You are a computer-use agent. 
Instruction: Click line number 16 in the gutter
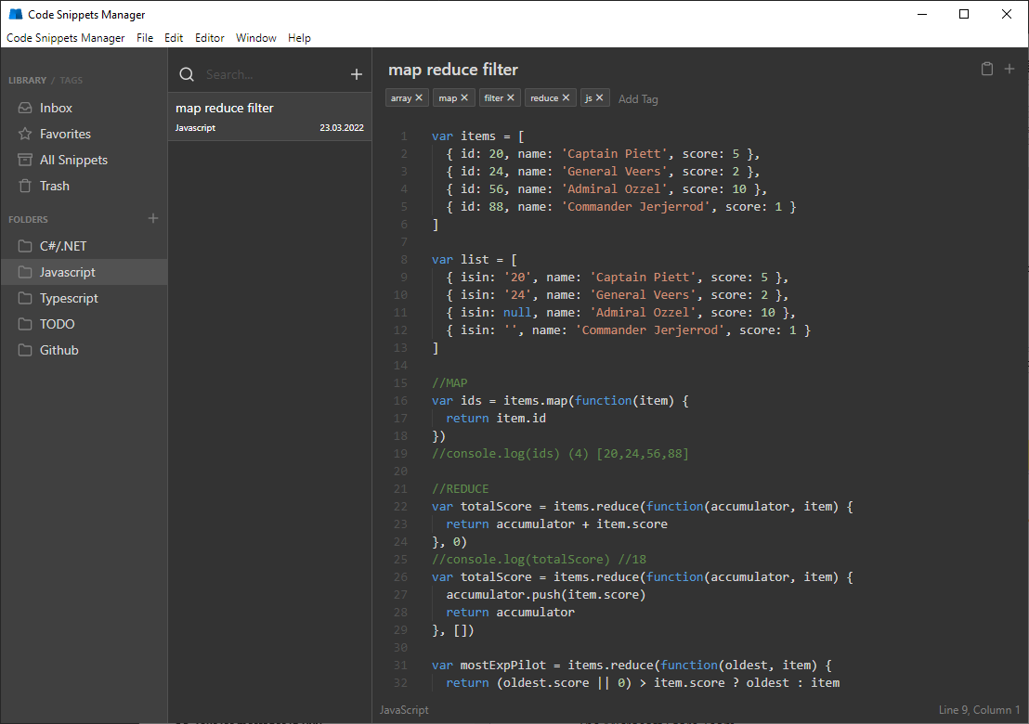tap(400, 401)
